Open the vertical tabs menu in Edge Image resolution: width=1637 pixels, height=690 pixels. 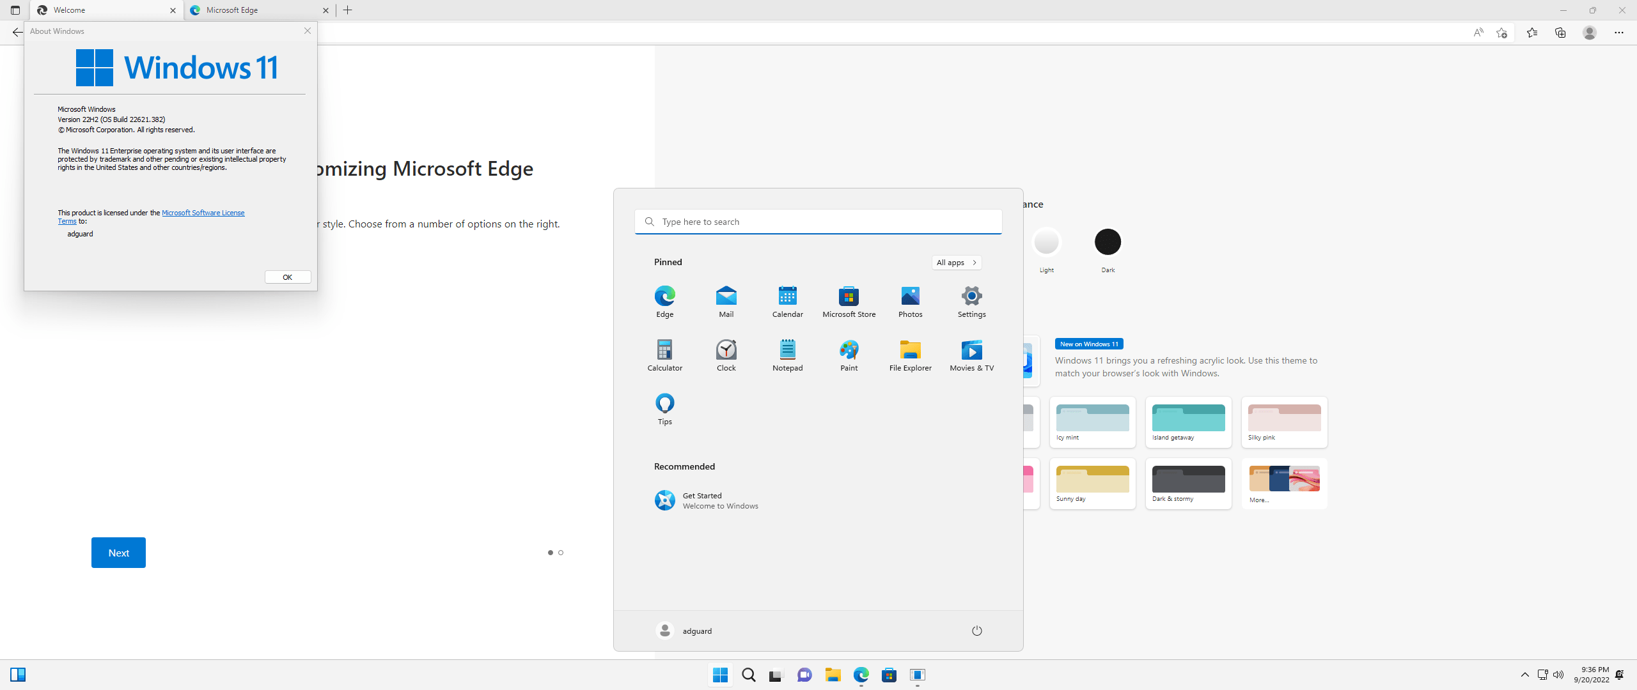pos(15,10)
